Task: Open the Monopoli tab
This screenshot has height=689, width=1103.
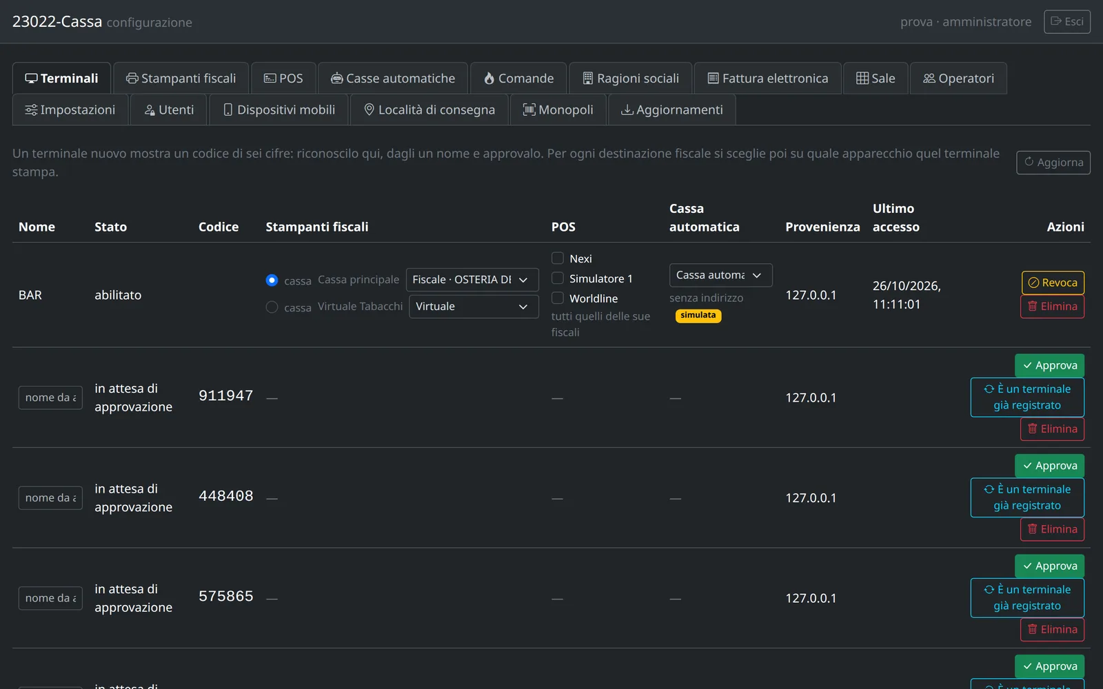Action: pyautogui.click(x=558, y=110)
